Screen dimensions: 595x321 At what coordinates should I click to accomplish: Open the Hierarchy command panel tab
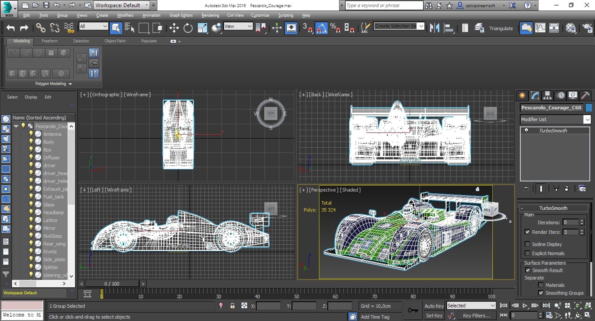point(547,95)
